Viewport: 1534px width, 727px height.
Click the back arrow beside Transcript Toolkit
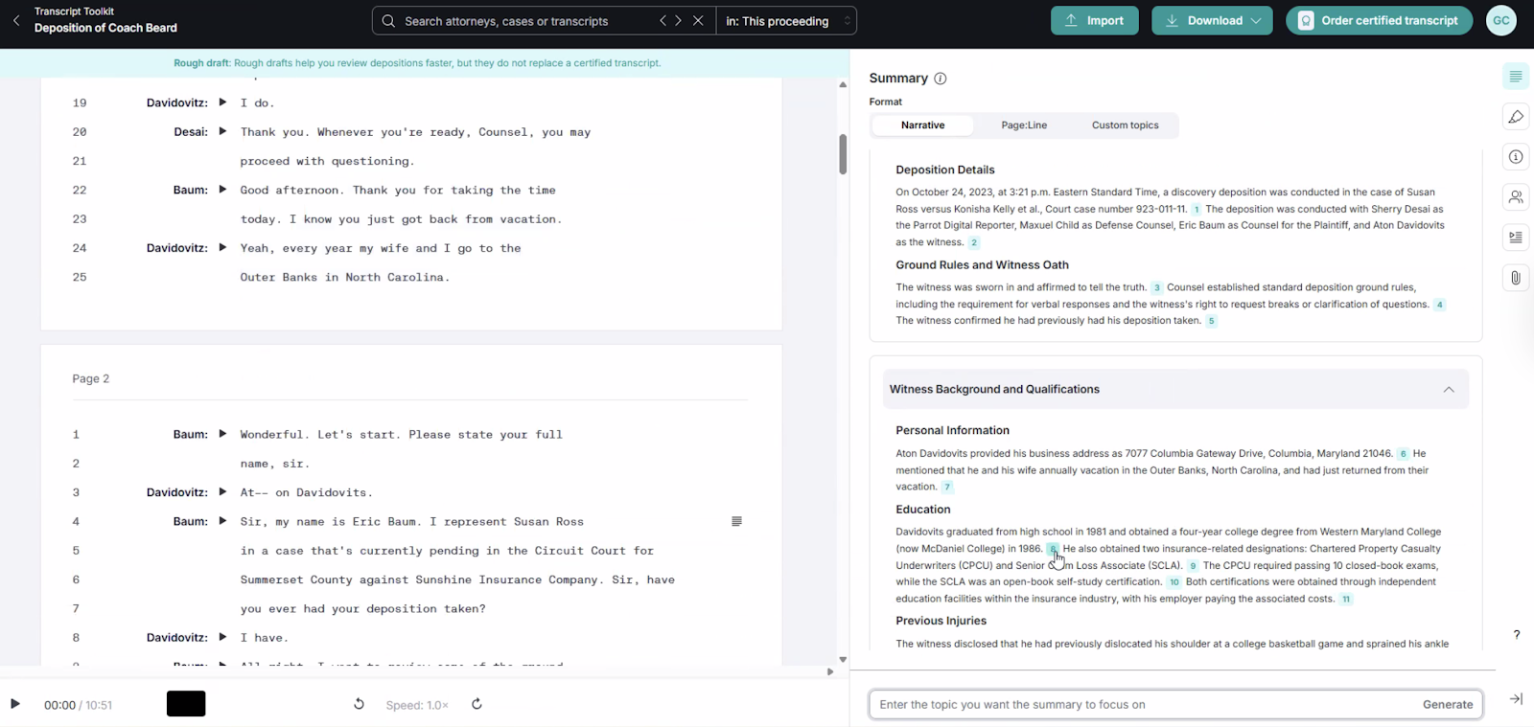(x=16, y=20)
